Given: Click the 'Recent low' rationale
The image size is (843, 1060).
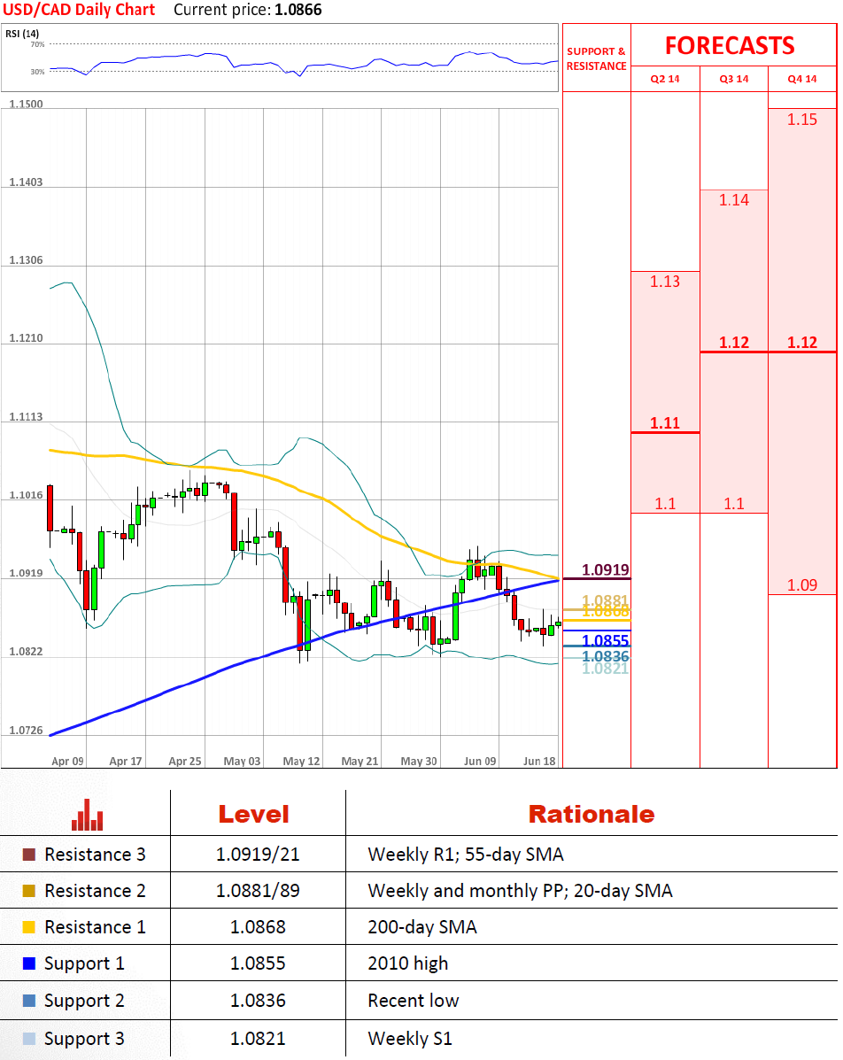Looking at the screenshot, I should tap(413, 1001).
